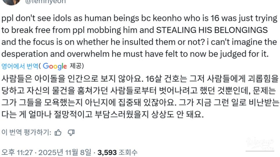Click the last Korean line ending '상상도 안 돼요.'
The image size is (280, 157).
[102, 115]
